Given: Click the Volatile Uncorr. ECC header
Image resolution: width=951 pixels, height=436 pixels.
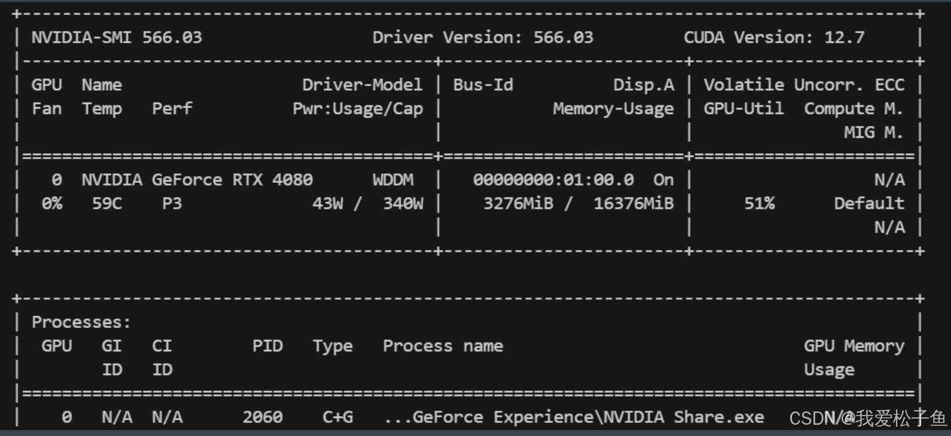Looking at the screenshot, I should point(804,85).
